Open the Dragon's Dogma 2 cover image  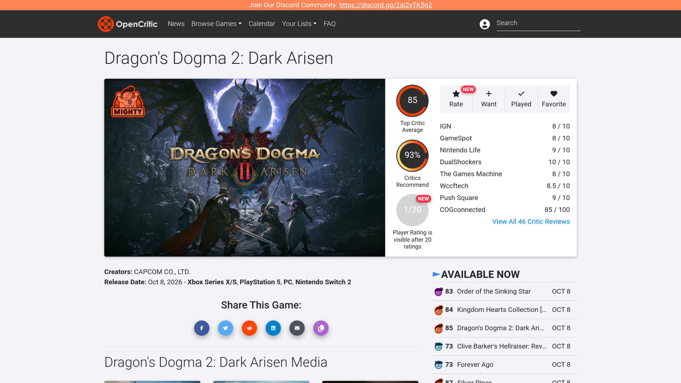(x=244, y=168)
